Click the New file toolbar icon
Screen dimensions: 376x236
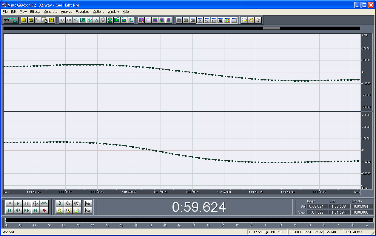click(24, 20)
